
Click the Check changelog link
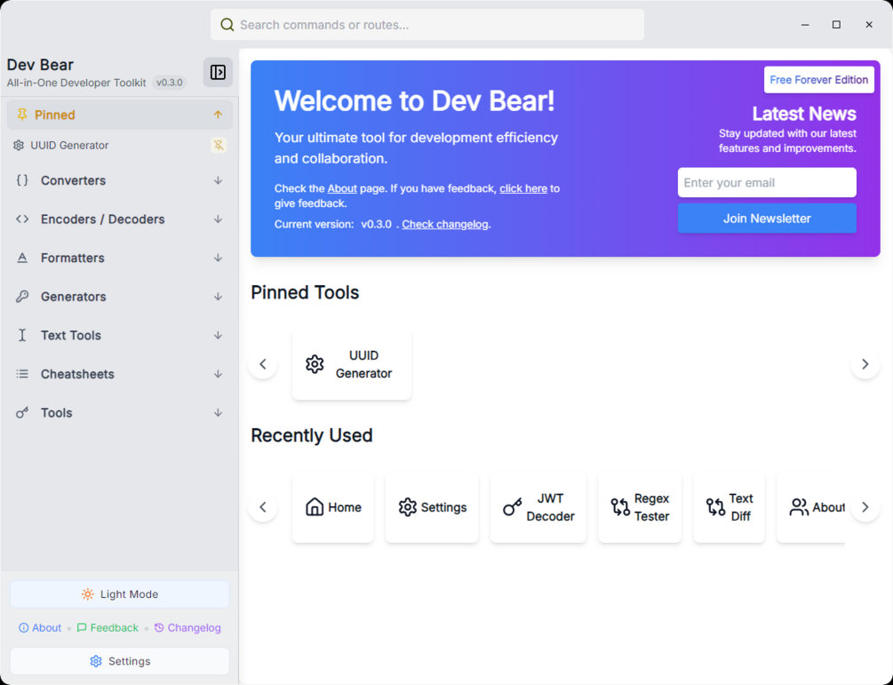tap(444, 224)
